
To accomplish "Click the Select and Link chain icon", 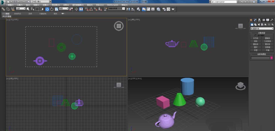I will point(3,9).
